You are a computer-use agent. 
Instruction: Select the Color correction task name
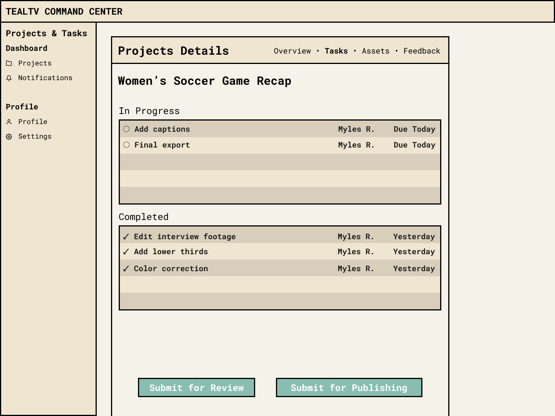[x=171, y=268]
